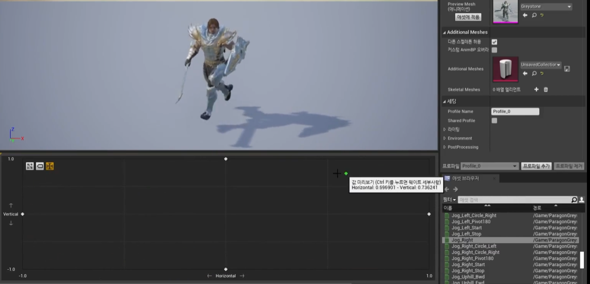
Task: Collapse the 세팅 settings section
Action: (444, 101)
